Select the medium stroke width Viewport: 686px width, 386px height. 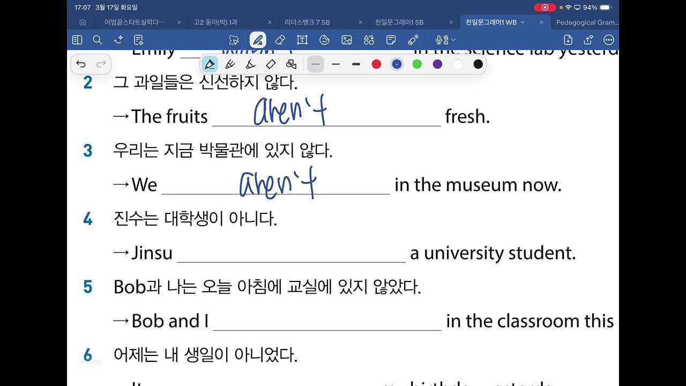[x=336, y=64]
